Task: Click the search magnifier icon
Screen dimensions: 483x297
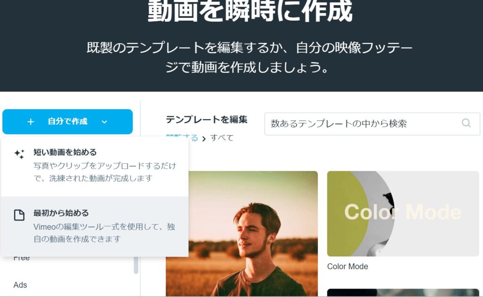Action: pos(466,123)
